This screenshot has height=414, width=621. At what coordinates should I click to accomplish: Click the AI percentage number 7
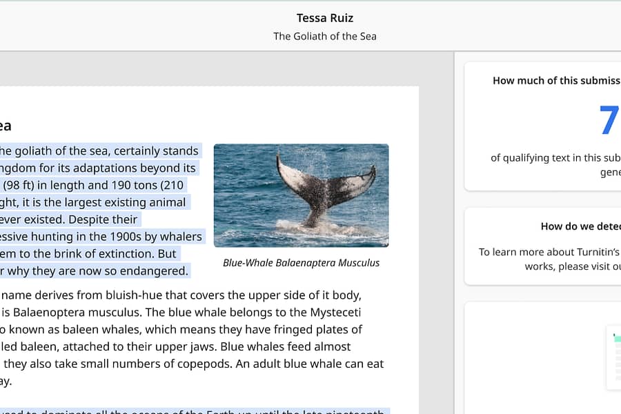point(609,120)
